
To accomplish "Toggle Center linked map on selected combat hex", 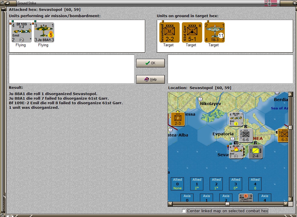I will coord(184,211).
